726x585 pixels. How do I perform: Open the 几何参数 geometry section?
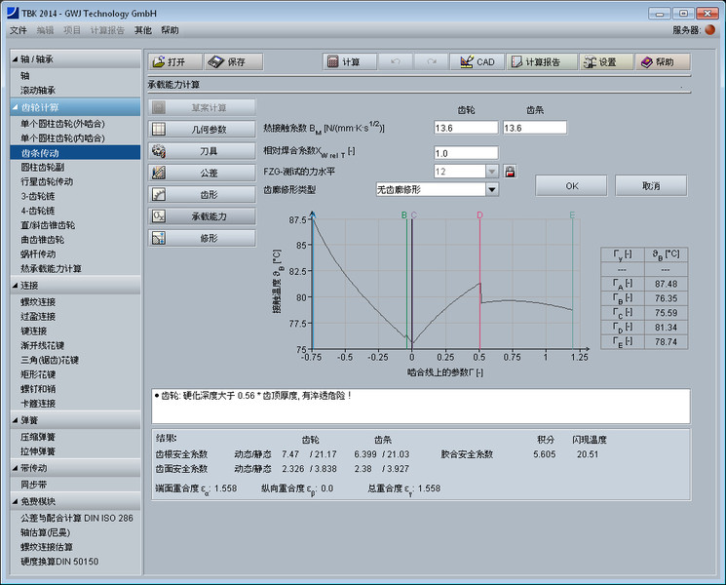(x=202, y=129)
